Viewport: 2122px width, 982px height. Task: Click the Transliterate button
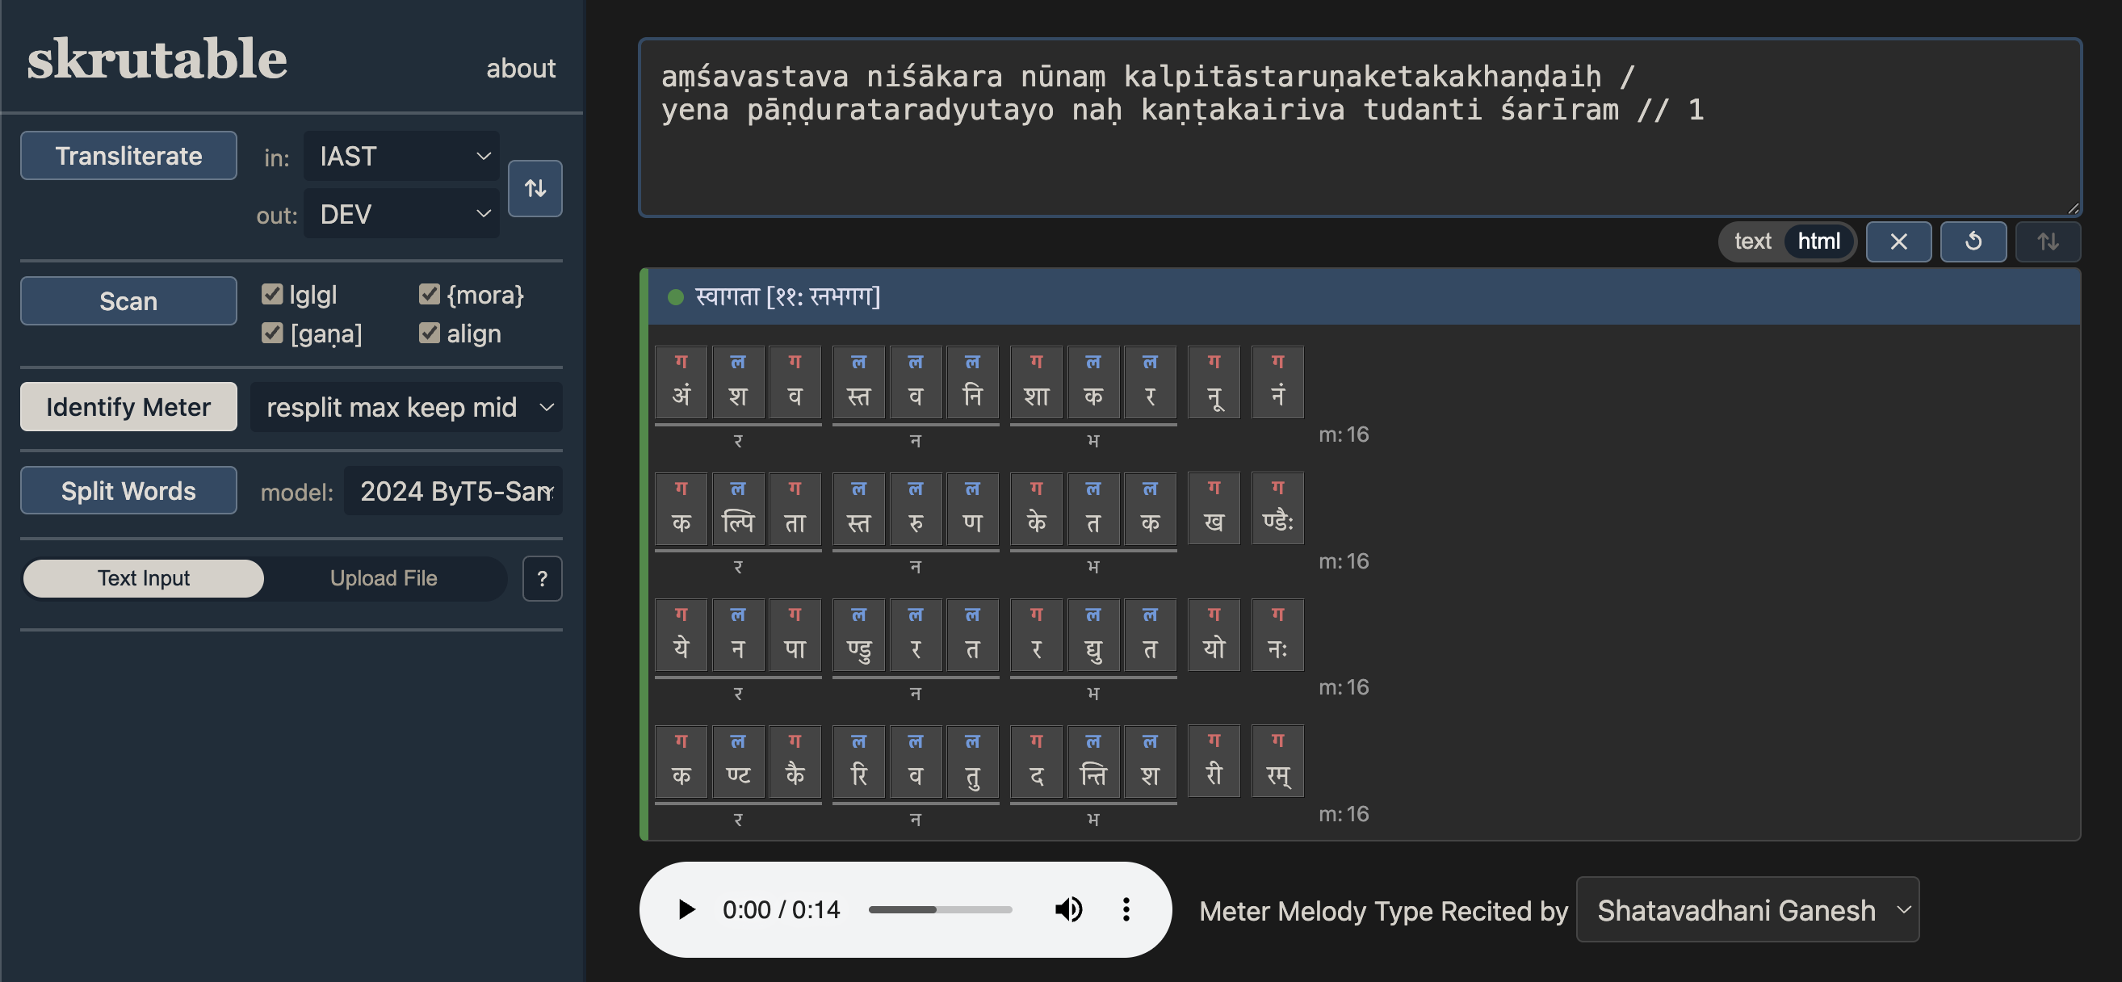pos(128,156)
